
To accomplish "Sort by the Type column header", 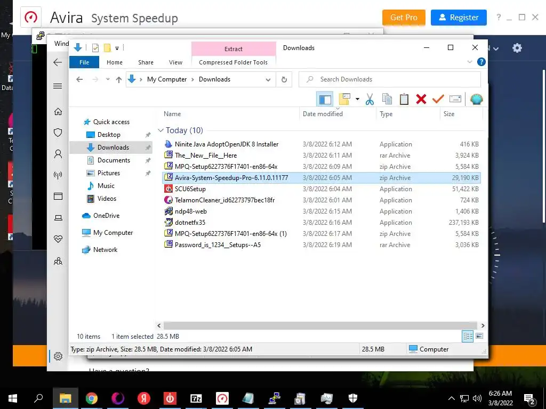I will click(408, 114).
